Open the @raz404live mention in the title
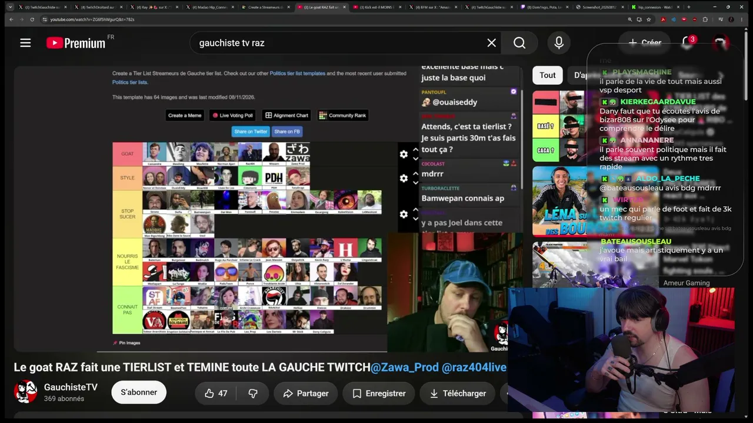 [x=474, y=368]
